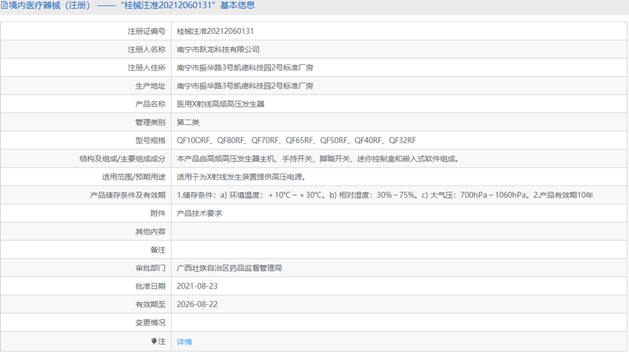Click the 适用范围/预期用途 label

(x=134, y=177)
